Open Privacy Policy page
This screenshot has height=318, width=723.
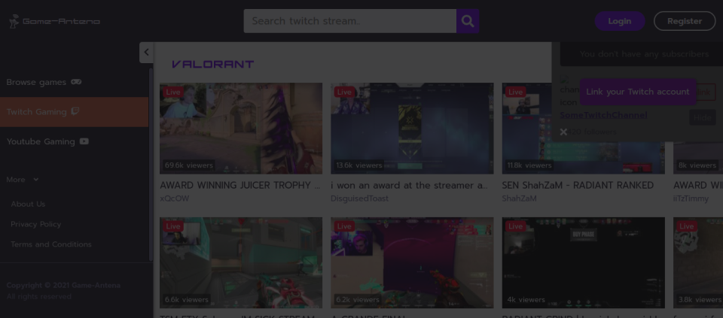pos(36,224)
